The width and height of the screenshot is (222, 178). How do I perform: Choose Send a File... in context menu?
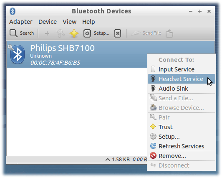[182, 98]
